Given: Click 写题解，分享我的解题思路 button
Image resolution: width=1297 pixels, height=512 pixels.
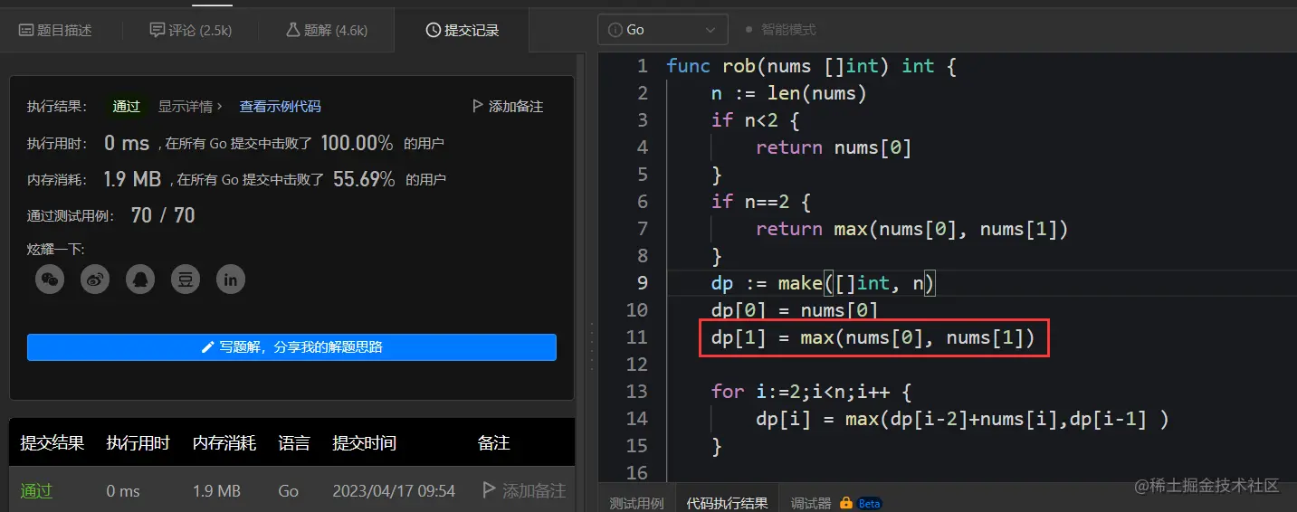Looking at the screenshot, I should [291, 347].
